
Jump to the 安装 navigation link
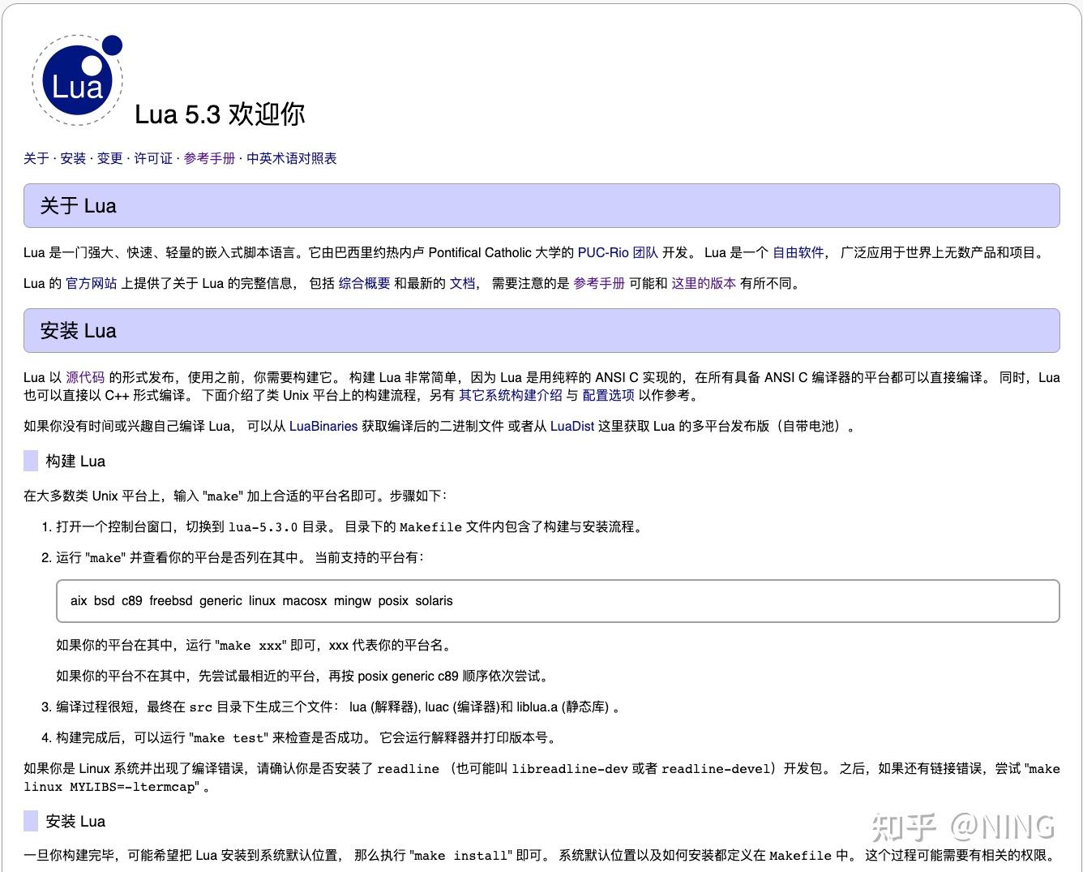pyautogui.click(x=73, y=158)
